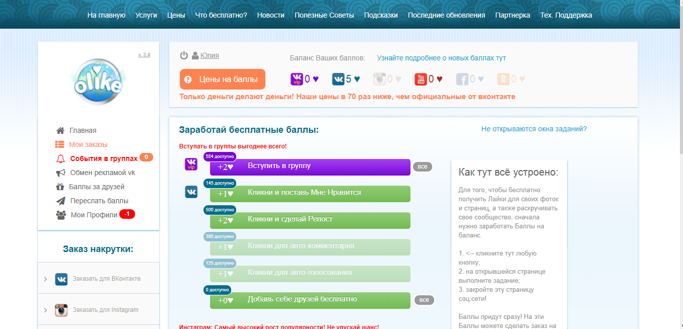Open the Юлия profile link
This screenshot has height=329, width=683.
[210, 56]
